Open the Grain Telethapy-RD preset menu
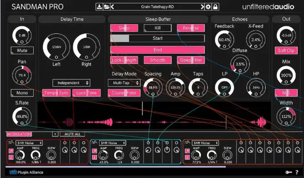The width and height of the screenshot is (304, 178). coord(157,7)
